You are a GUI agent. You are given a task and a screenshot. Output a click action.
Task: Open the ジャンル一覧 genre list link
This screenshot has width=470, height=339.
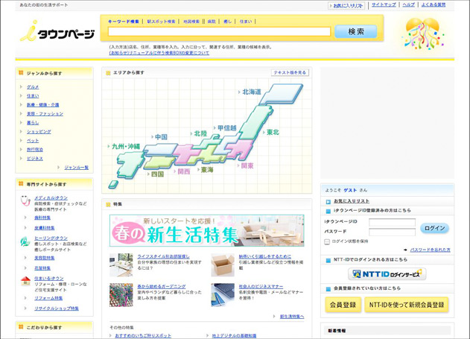click(76, 168)
